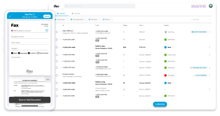Open the Any status filter dropdown
Image resolution: width=220 pixels, height=116 pixels.
[x=94, y=20]
